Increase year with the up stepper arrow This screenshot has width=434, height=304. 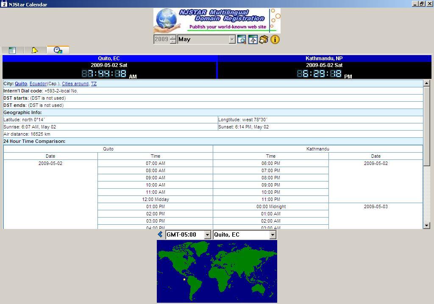pyautogui.click(x=173, y=37)
